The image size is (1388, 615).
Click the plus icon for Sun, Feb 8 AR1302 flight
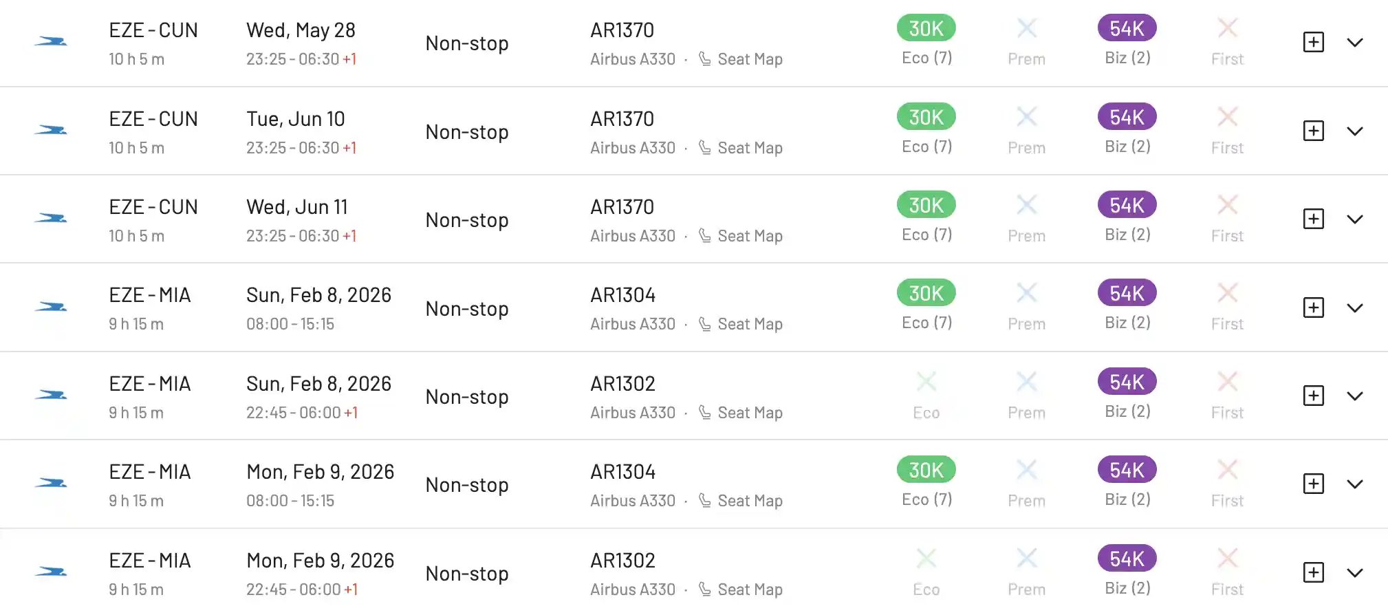point(1314,396)
